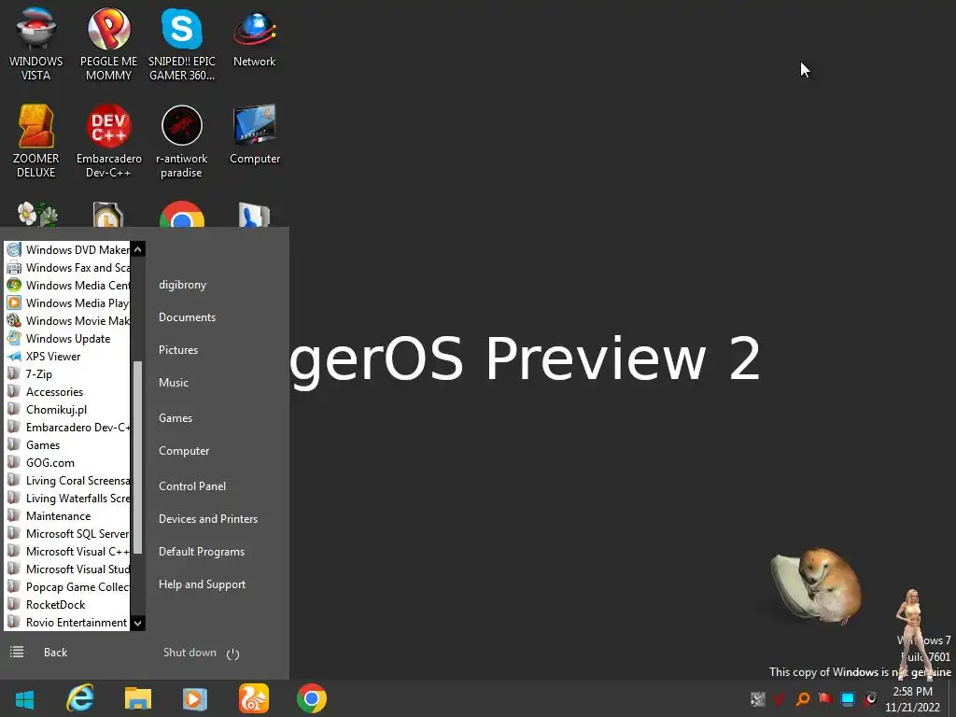This screenshot has height=717, width=956.
Task: Select the PEGGLE ME MOMMY desktop icon
Action: point(108,45)
